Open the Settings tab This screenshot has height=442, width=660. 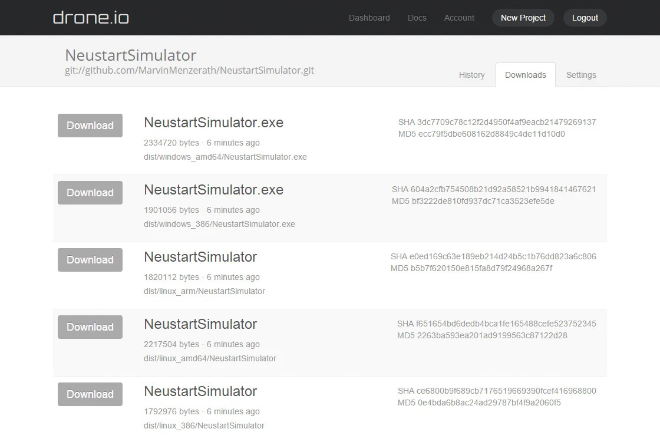point(581,75)
